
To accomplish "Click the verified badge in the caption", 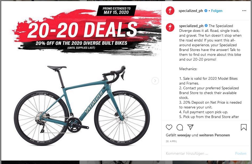I will point(206,26).
